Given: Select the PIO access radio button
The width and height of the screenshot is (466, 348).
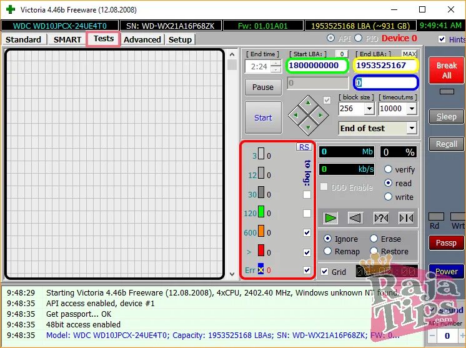Looking at the screenshot, I should [359, 38].
